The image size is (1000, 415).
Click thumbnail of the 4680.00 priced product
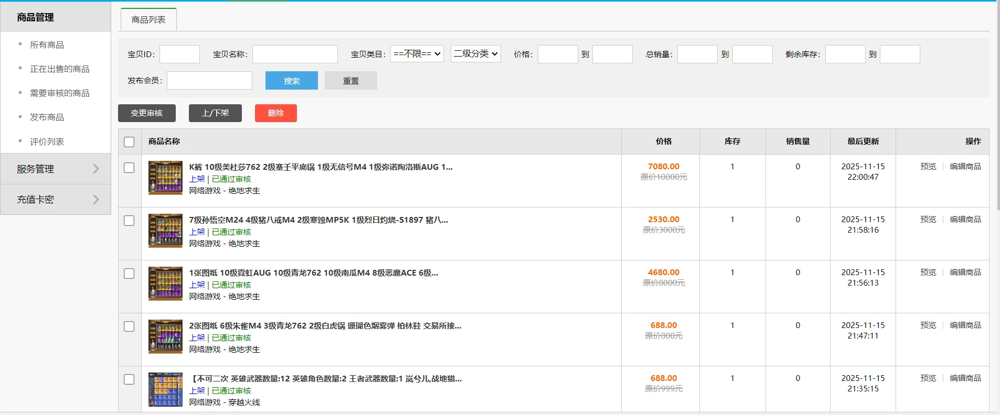click(x=165, y=283)
